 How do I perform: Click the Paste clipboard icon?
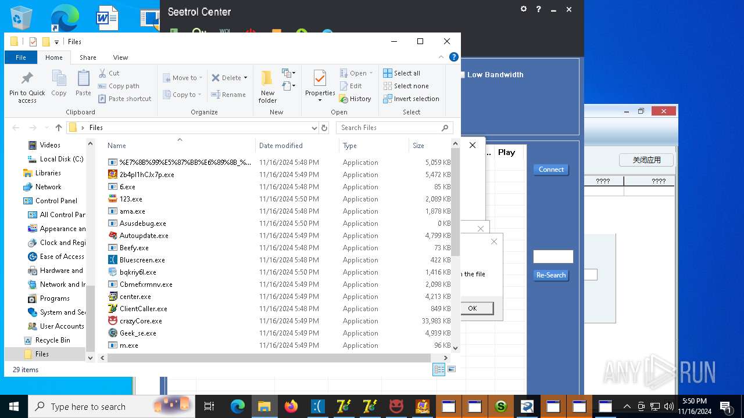coord(83,84)
